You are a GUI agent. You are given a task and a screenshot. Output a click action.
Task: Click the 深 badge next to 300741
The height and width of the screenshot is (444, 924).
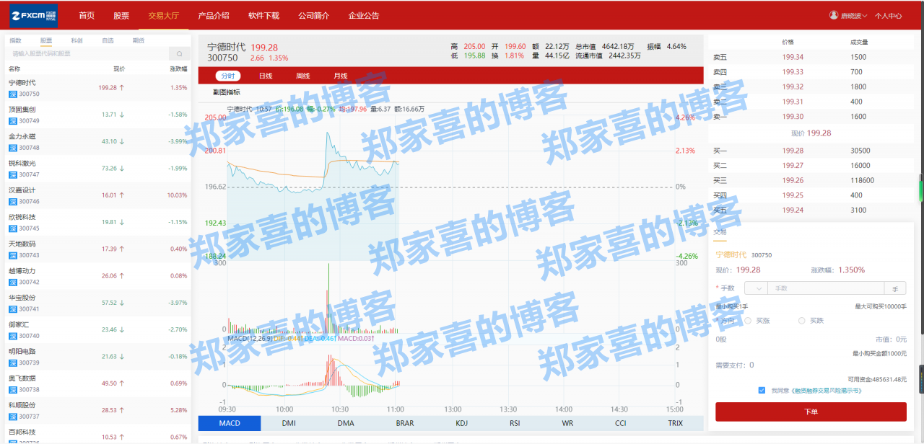12,308
